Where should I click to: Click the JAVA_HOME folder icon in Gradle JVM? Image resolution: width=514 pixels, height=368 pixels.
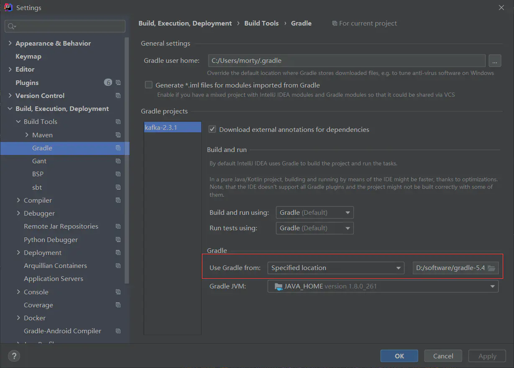coord(279,287)
